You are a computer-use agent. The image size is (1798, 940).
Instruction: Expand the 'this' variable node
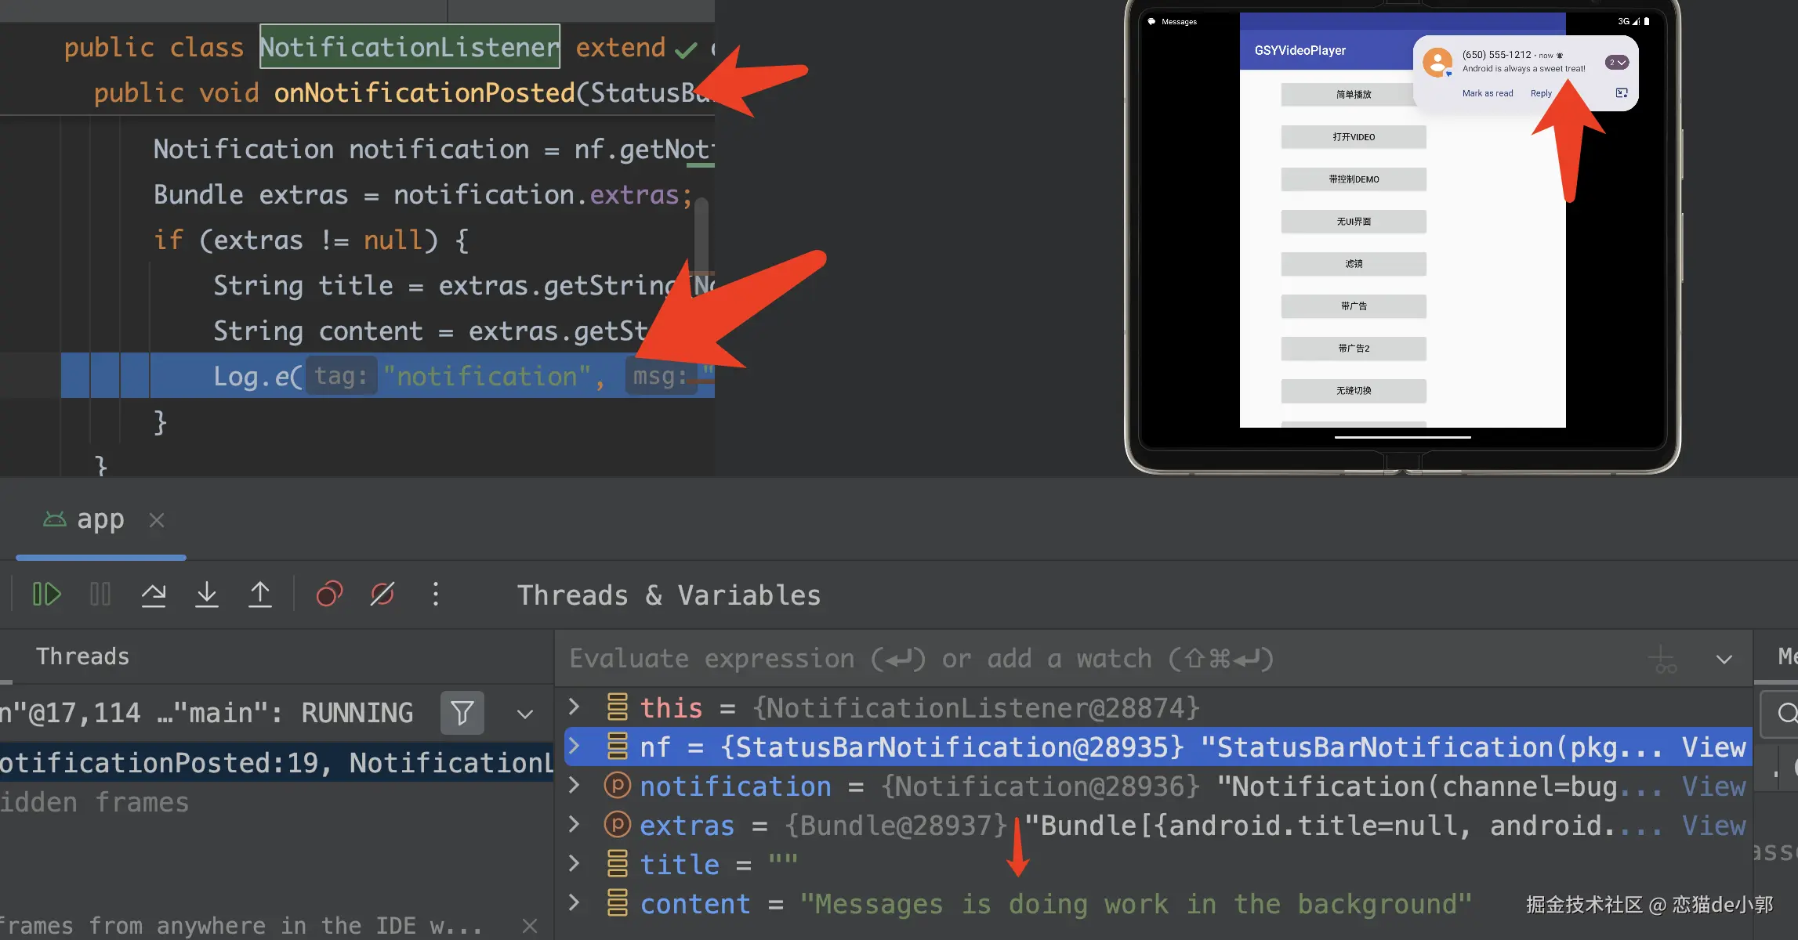point(575,707)
